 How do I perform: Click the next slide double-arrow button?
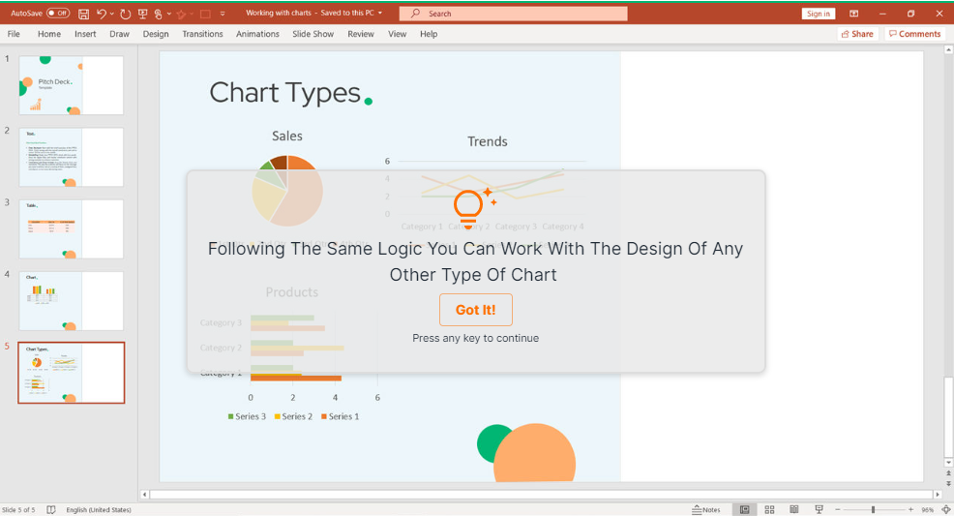(948, 483)
